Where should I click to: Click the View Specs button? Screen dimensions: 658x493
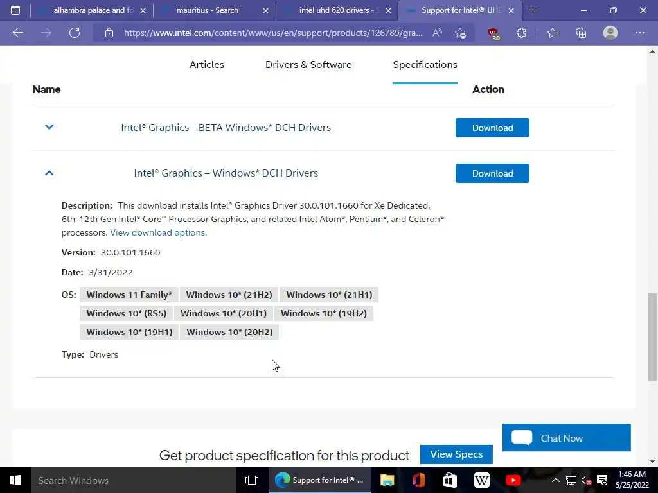[x=456, y=454]
